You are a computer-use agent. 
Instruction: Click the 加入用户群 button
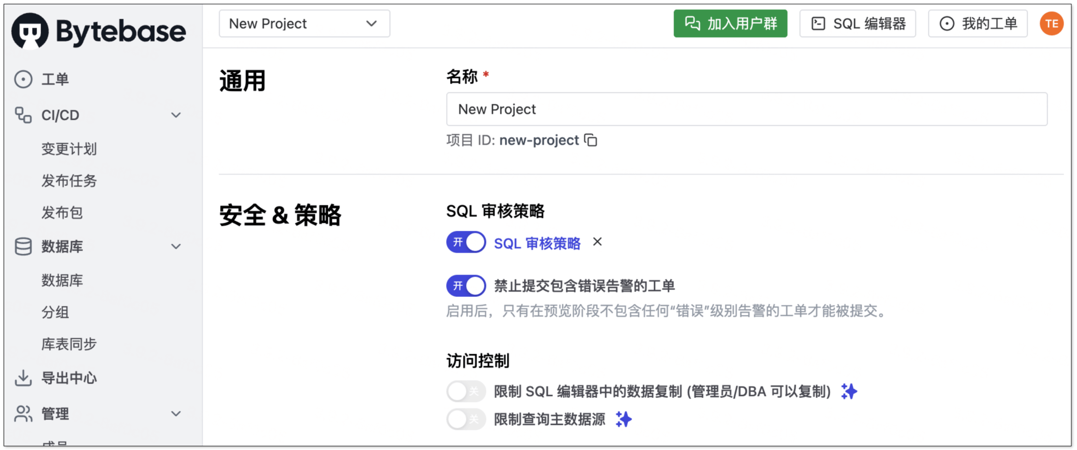tap(730, 24)
